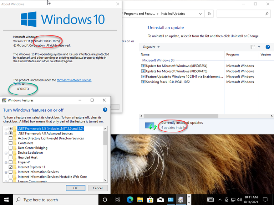Open Microsoft Store from the taskbar
274x205 pixels.
pyautogui.click(x=150, y=200)
